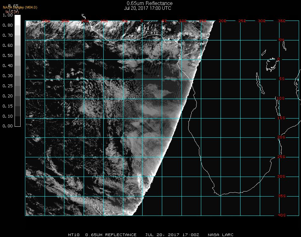Click the 5W longitude label

[125, 21]
